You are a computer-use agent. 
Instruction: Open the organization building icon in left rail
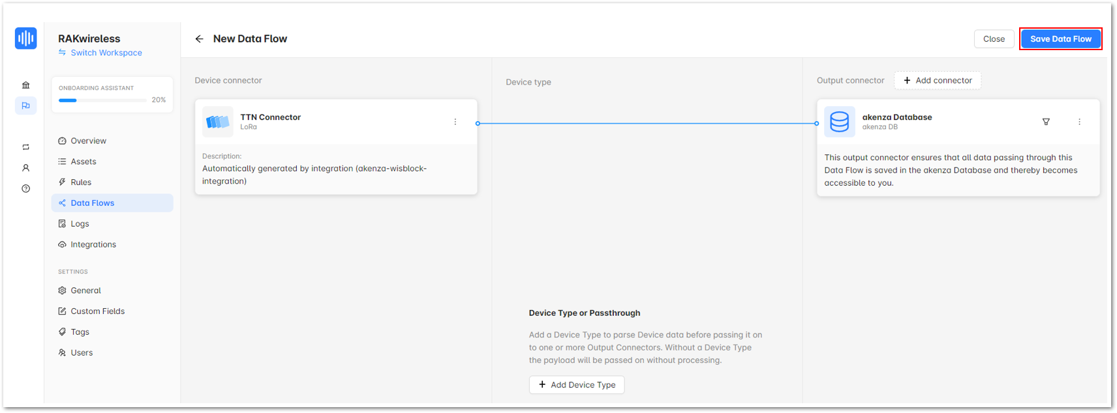coord(25,85)
